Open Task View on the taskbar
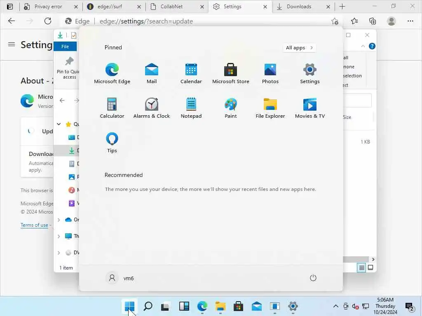Viewport: 422px width, 316px height. click(x=165, y=306)
